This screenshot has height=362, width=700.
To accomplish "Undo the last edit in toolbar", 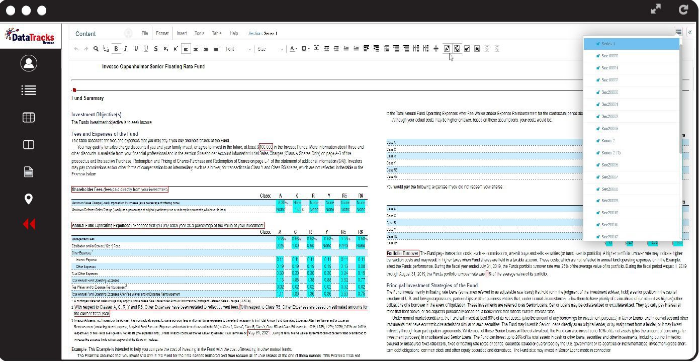I will pyautogui.click(x=76, y=49).
